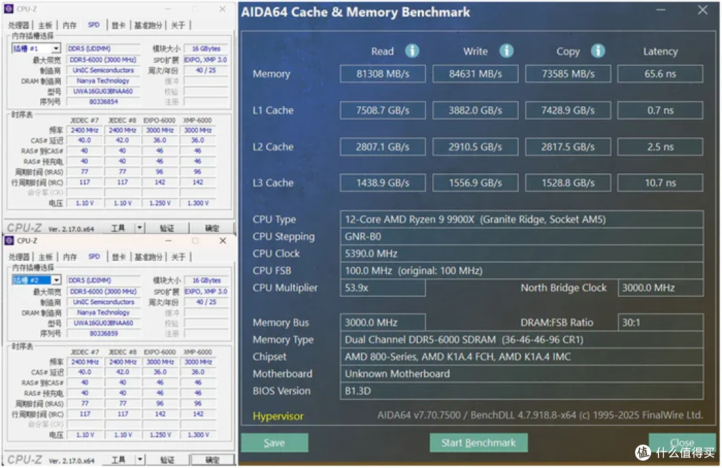The image size is (722, 468).
Task: Expand the tools dropdown arrow in top CPU-Z
Action: point(139,227)
